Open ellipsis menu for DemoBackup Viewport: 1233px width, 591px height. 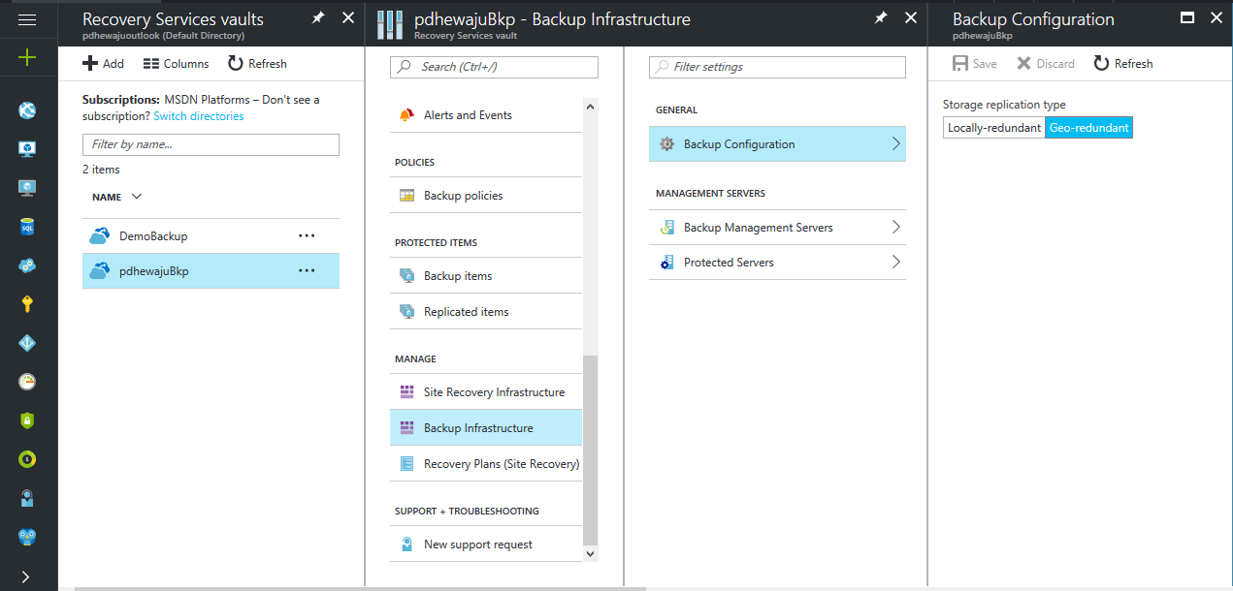pyautogui.click(x=307, y=235)
